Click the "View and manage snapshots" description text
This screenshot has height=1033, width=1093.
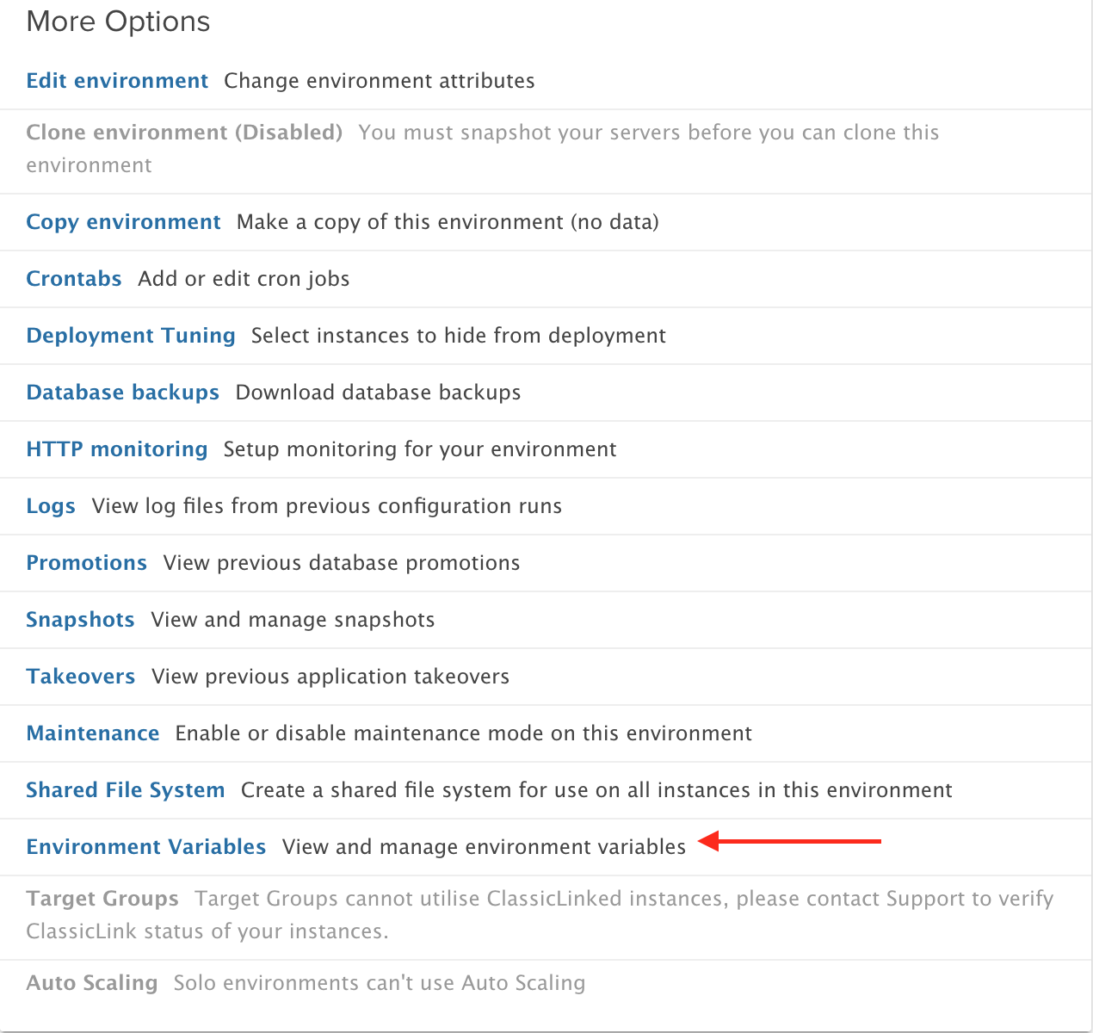click(293, 620)
